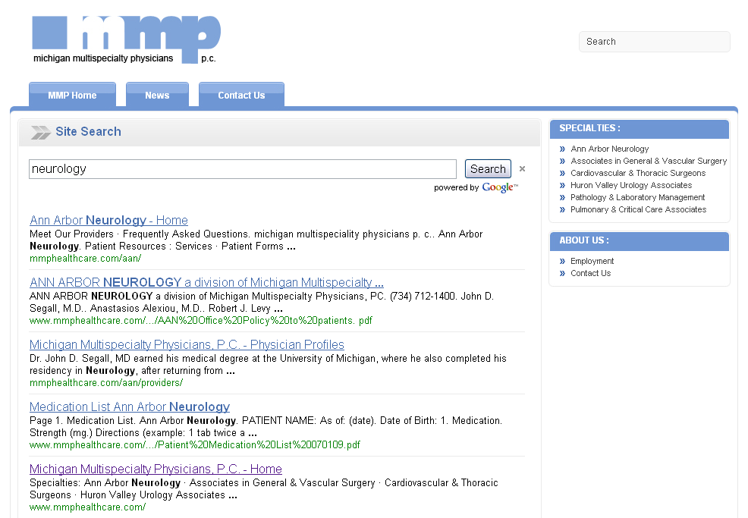Screen dimensions: 748x518
Task: Focus the top-right Search box
Action: click(x=654, y=42)
